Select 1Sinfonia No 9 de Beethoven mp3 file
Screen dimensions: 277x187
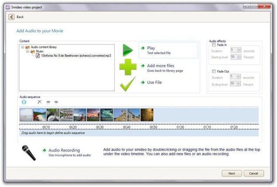click(76, 56)
